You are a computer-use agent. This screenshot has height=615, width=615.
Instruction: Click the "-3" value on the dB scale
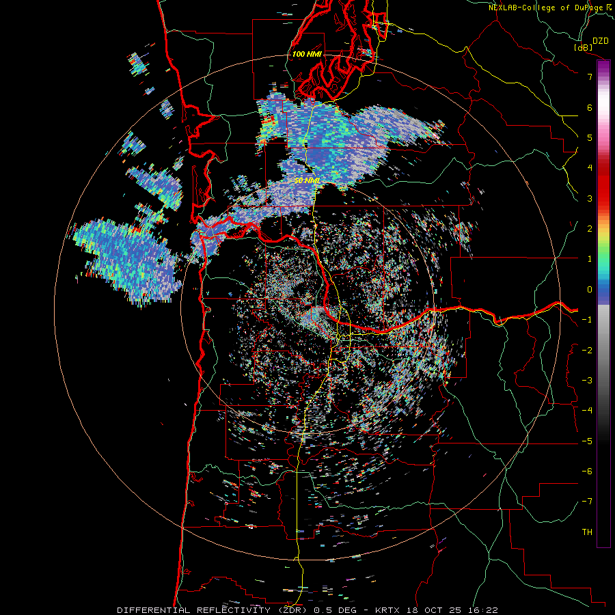coord(587,381)
